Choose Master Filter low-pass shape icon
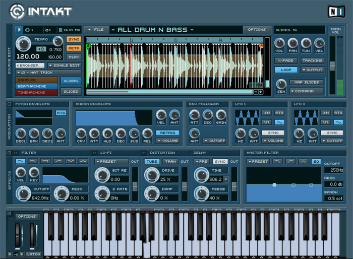 coord(277,161)
